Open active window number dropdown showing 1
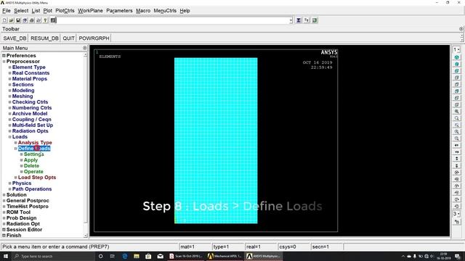The height and width of the screenshot is (261, 465). [457, 49]
